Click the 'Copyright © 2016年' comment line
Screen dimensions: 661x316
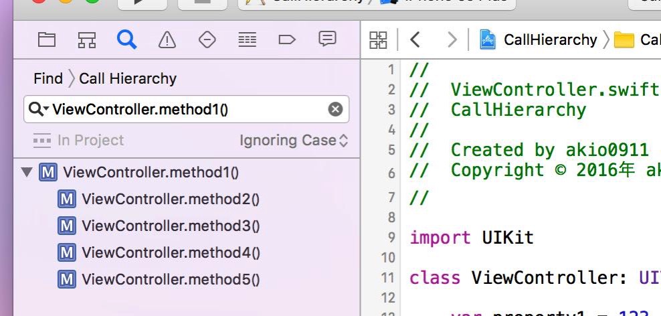(535, 170)
